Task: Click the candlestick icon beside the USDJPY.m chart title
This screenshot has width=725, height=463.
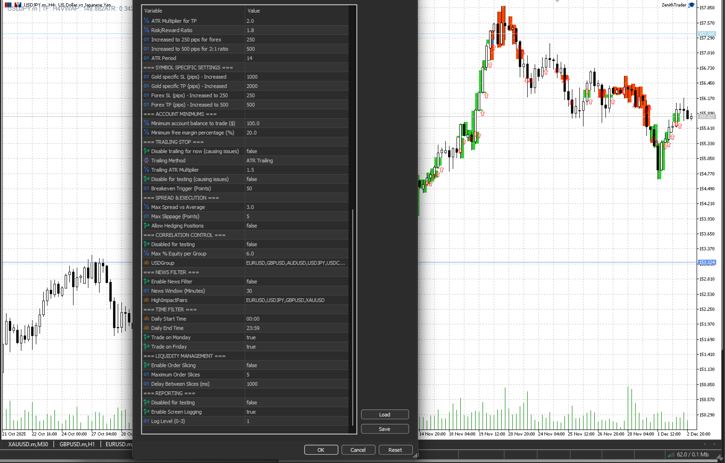Action: 18,5
